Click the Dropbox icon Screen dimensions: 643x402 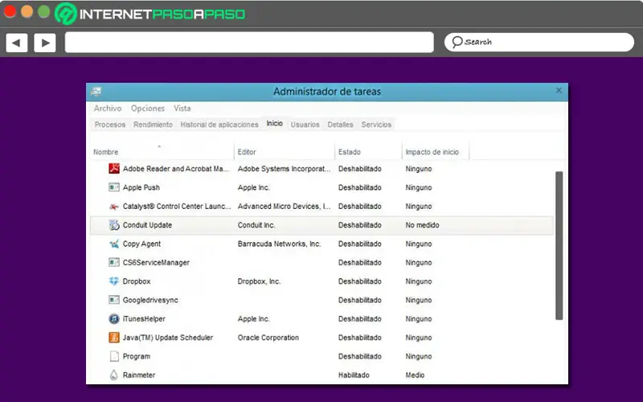pyautogui.click(x=114, y=281)
